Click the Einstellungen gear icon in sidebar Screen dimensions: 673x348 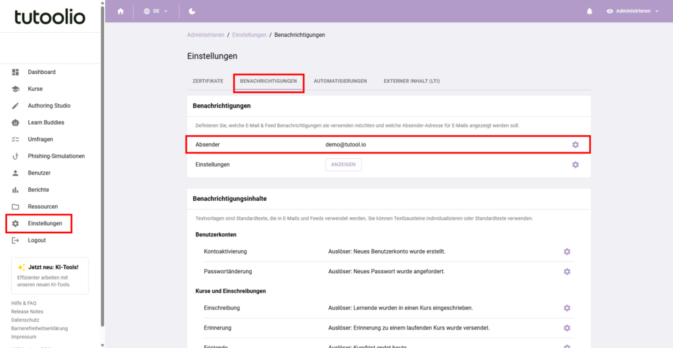[16, 223]
